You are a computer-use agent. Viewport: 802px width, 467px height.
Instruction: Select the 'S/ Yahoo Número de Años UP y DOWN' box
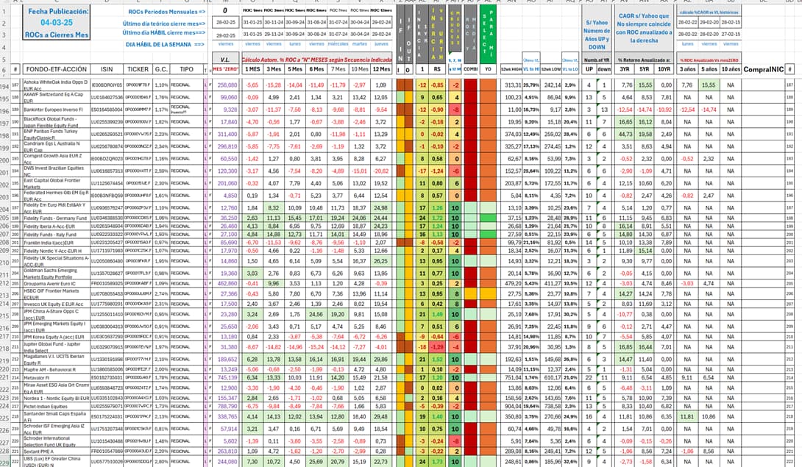coord(597,35)
